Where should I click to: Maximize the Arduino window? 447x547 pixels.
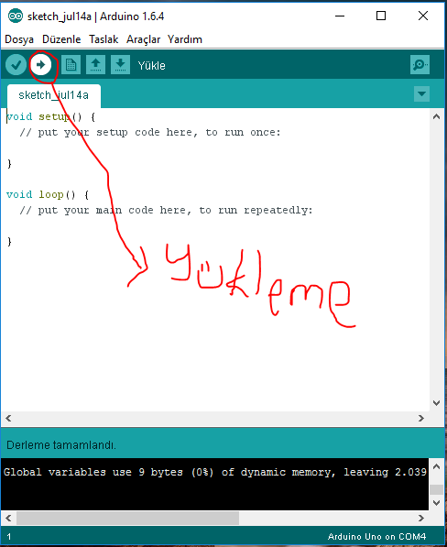point(381,16)
